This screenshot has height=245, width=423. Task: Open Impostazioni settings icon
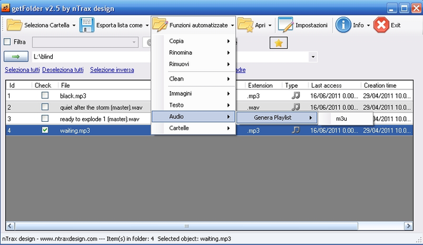coord(286,25)
